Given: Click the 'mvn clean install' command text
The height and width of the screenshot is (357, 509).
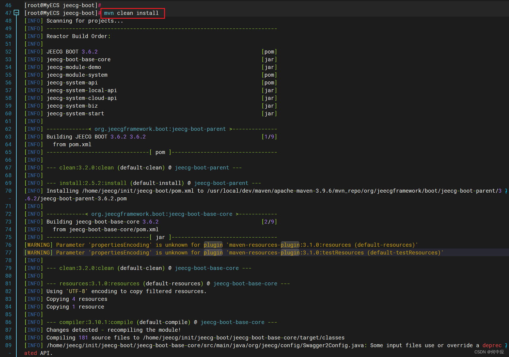Looking at the screenshot, I should coord(131,13).
